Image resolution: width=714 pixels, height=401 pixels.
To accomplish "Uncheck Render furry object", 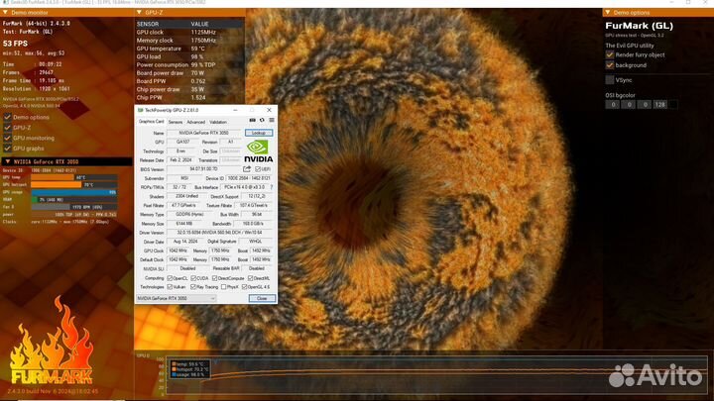I will [610, 54].
